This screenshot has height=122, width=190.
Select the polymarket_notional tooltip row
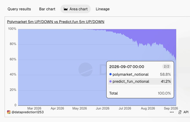click(140, 74)
